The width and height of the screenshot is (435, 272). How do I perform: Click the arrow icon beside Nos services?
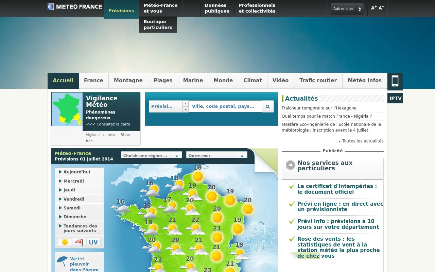[290, 165]
